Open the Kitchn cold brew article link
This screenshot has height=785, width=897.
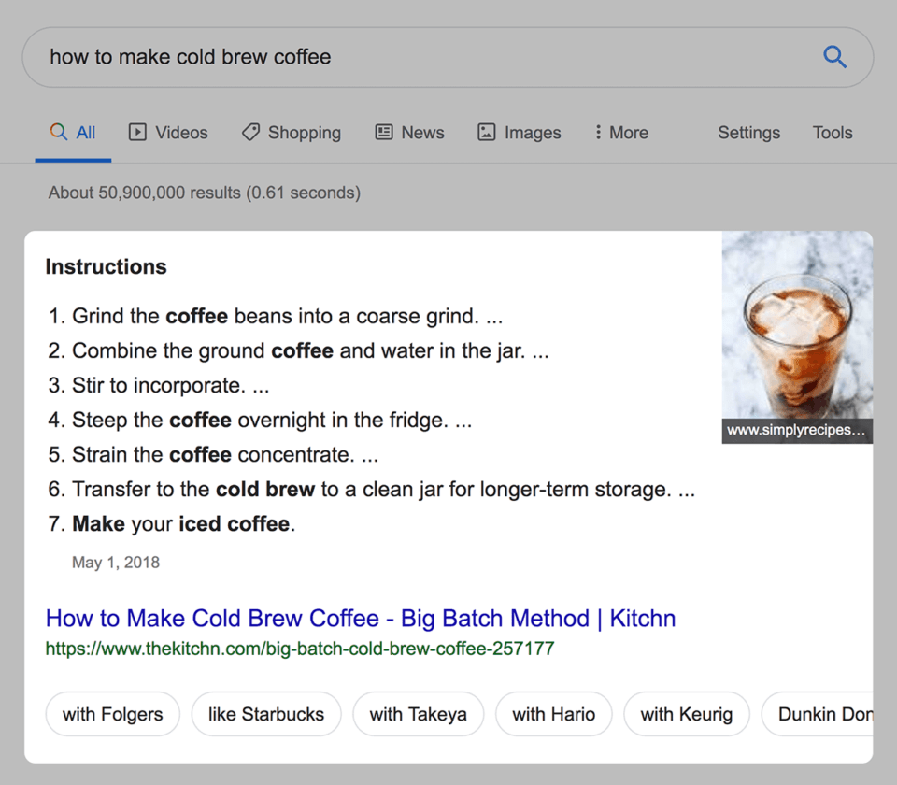[x=360, y=619]
